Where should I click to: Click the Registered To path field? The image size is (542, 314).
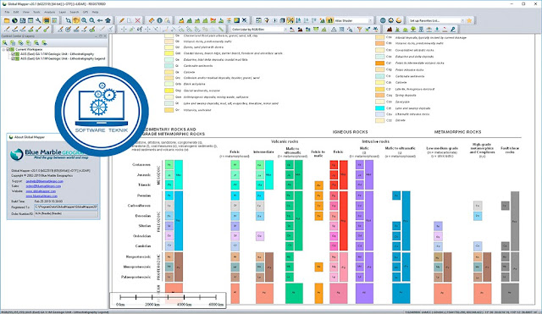click(66, 207)
